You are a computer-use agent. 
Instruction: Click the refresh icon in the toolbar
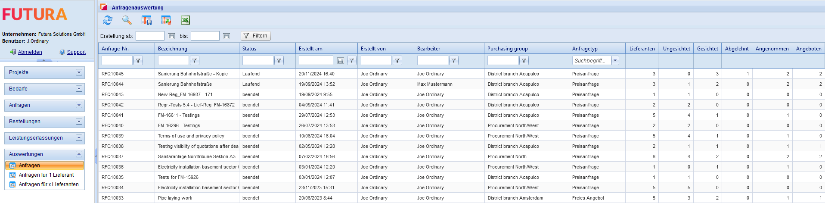pyautogui.click(x=108, y=20)
